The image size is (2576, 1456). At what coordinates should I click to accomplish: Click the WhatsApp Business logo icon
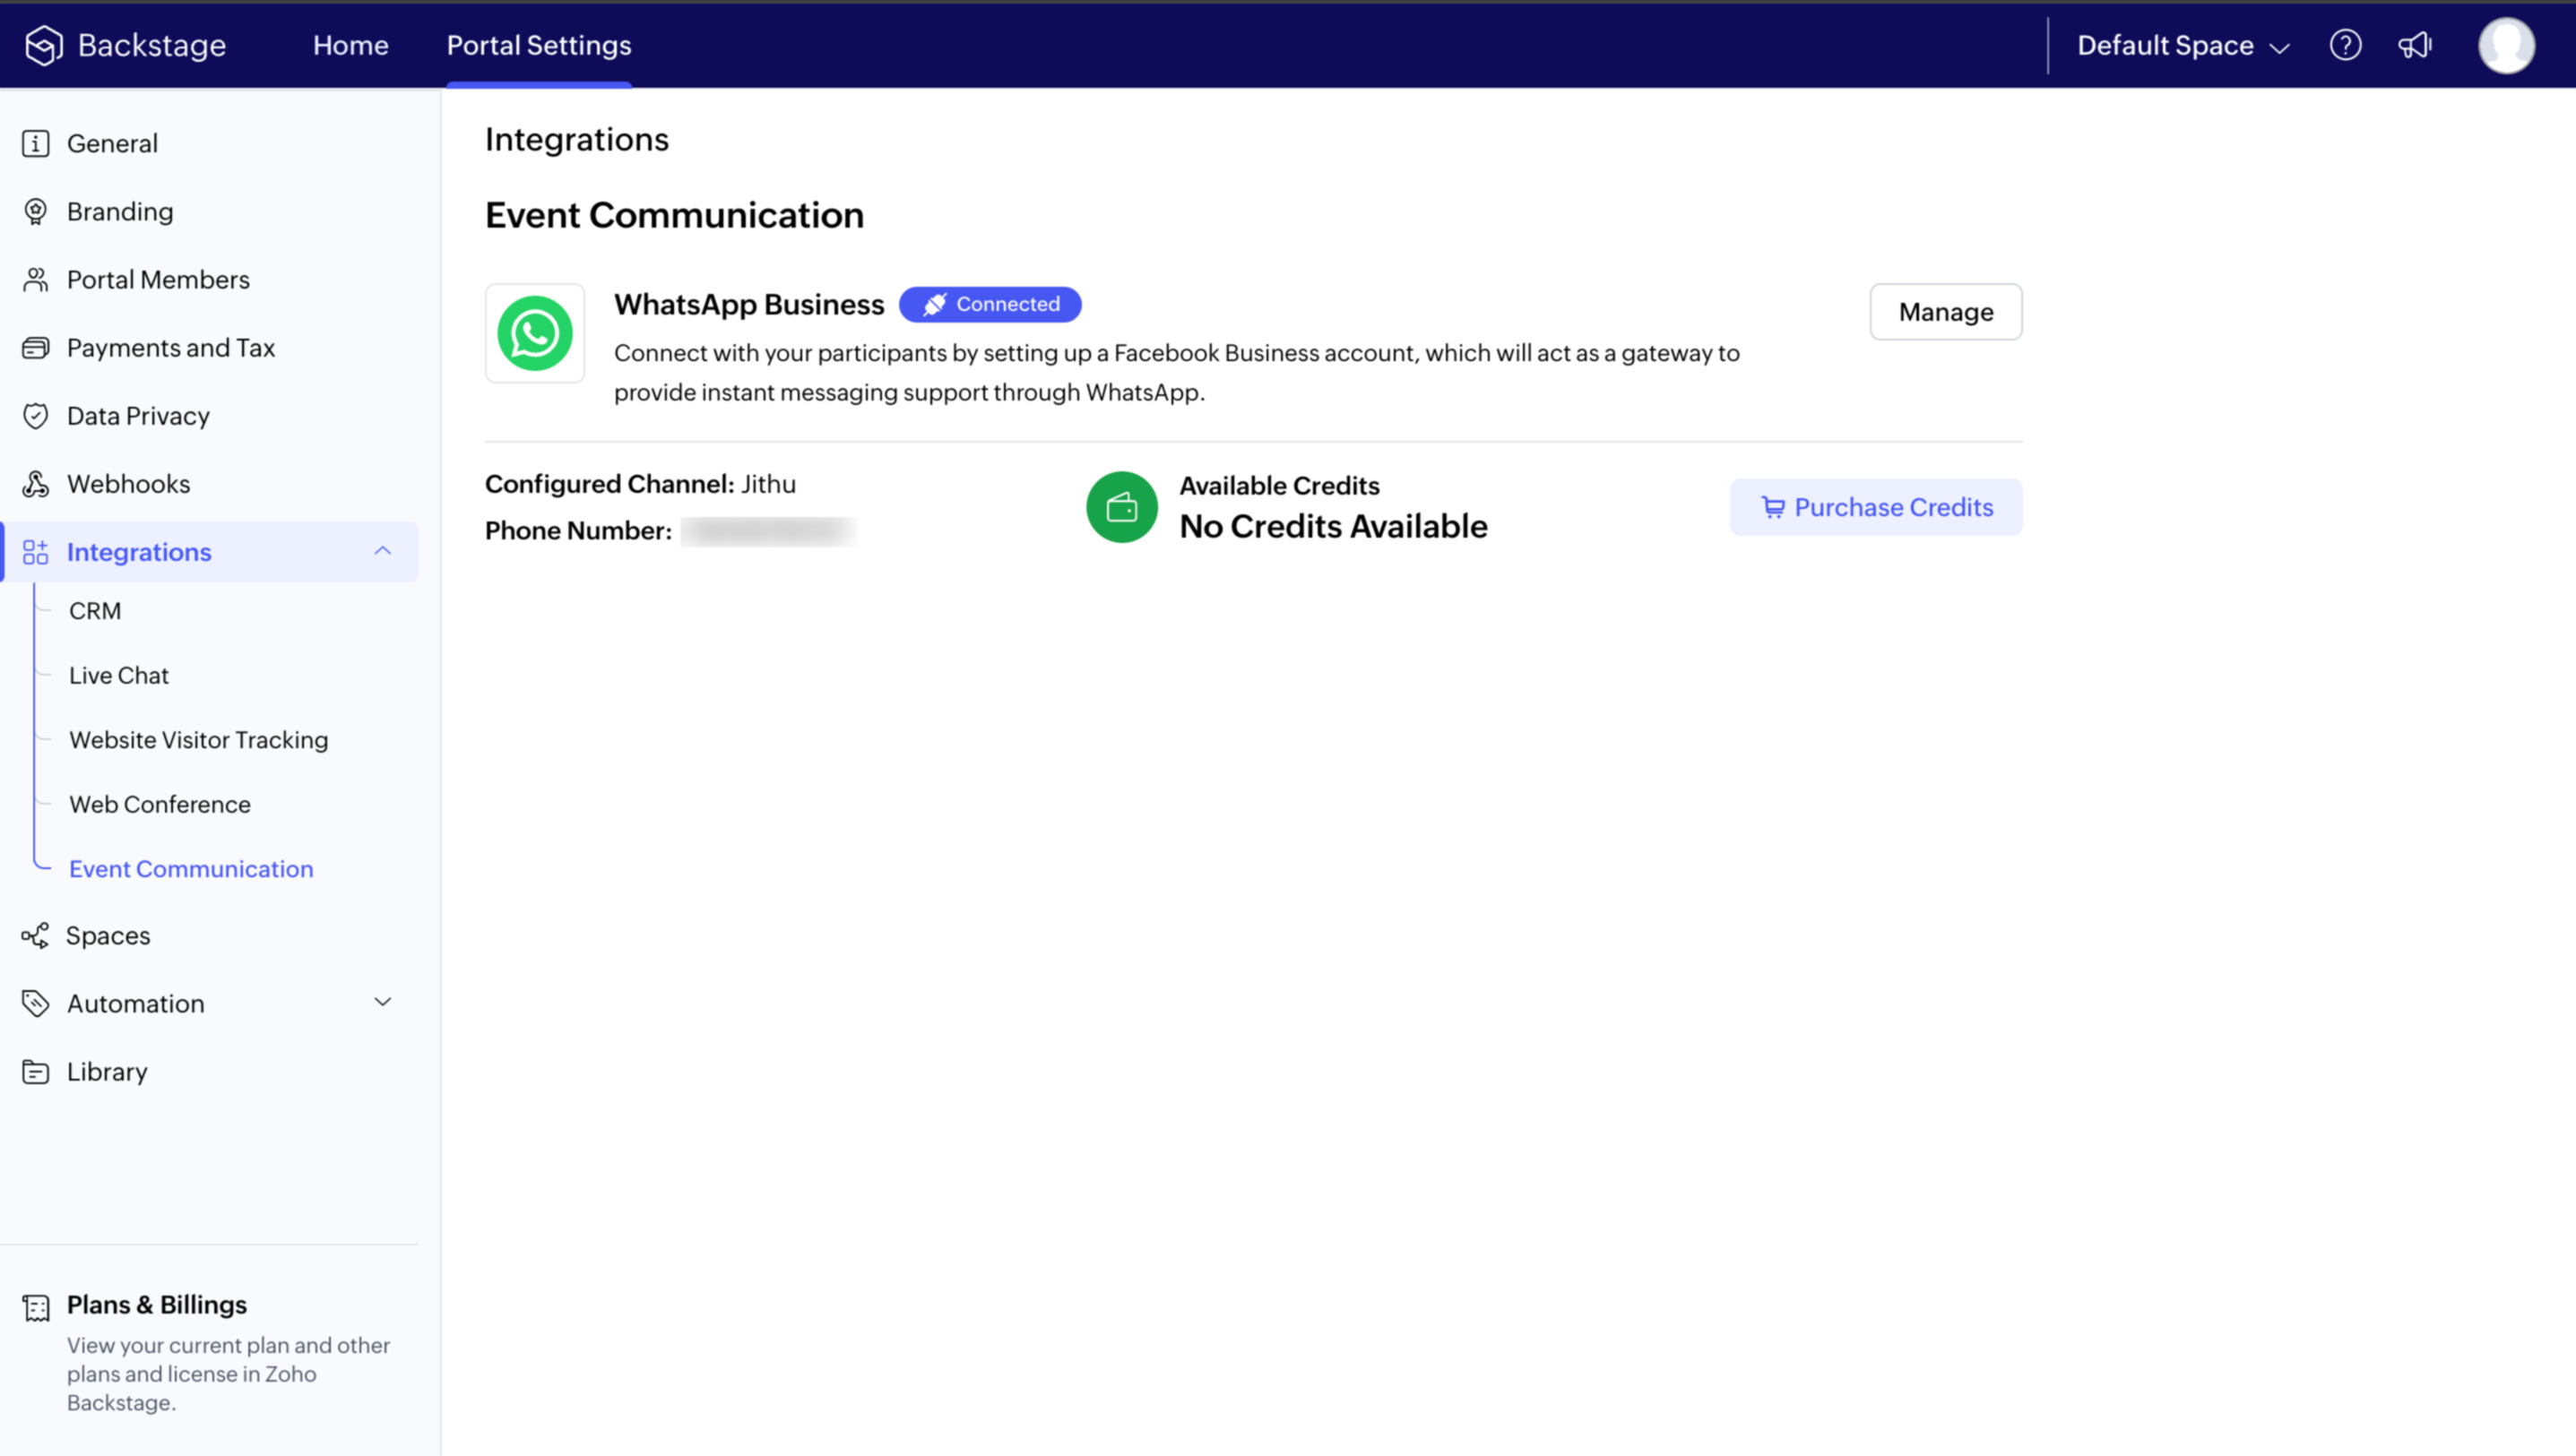point(535,333)
